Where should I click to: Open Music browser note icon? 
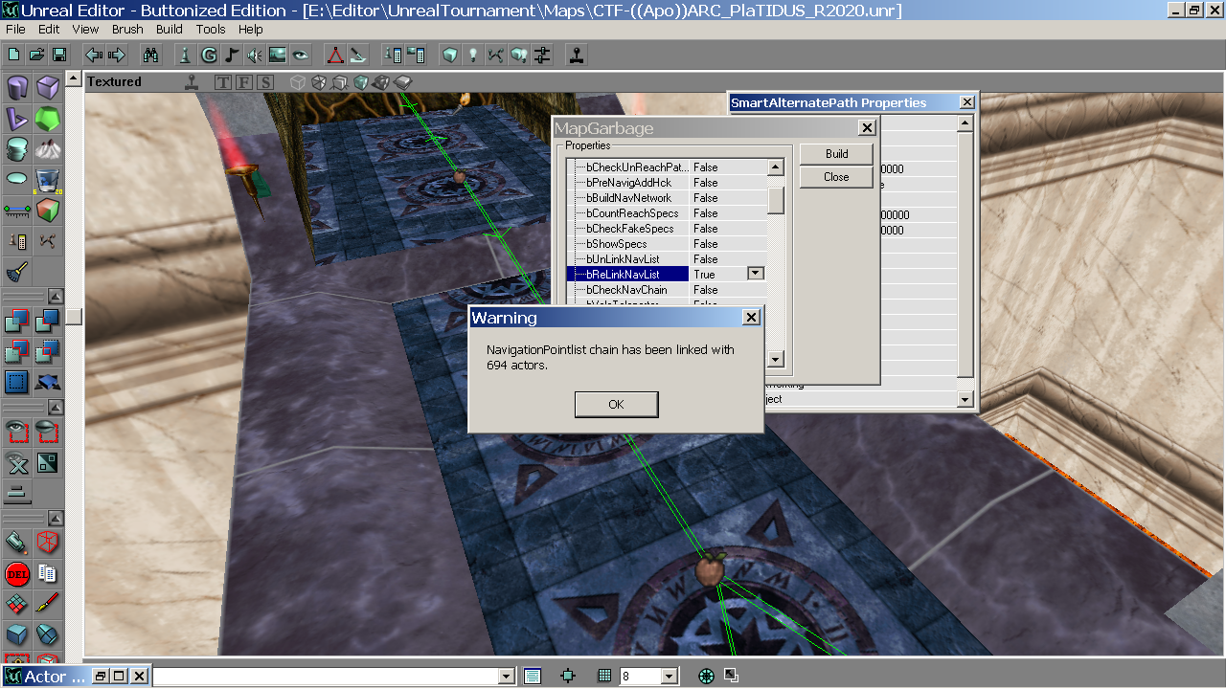pyautogui.click(x=232, y=55)
